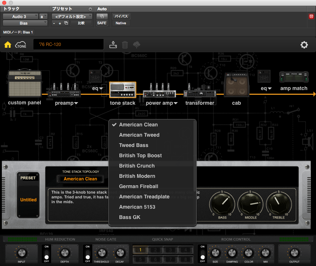The height and width of the screenshot is (266, 316).
Task: Open the ToneCloud browser
Action: (x=21, y=45)
